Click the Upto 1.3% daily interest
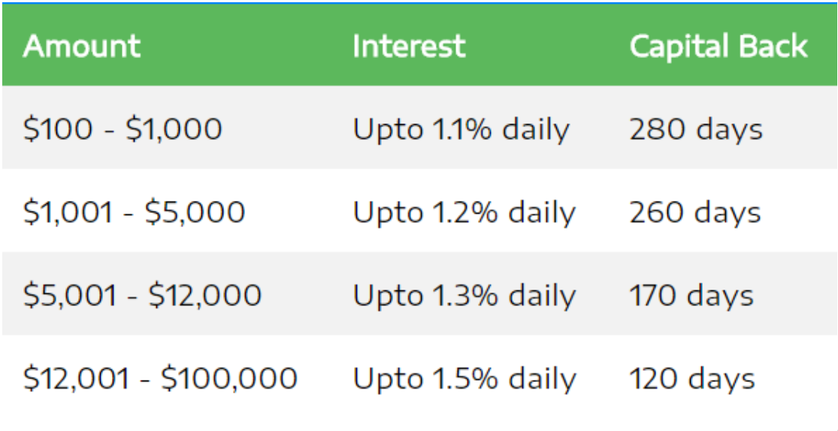The width and height of the screenshot is (838, 431). (x=464, y=295)
